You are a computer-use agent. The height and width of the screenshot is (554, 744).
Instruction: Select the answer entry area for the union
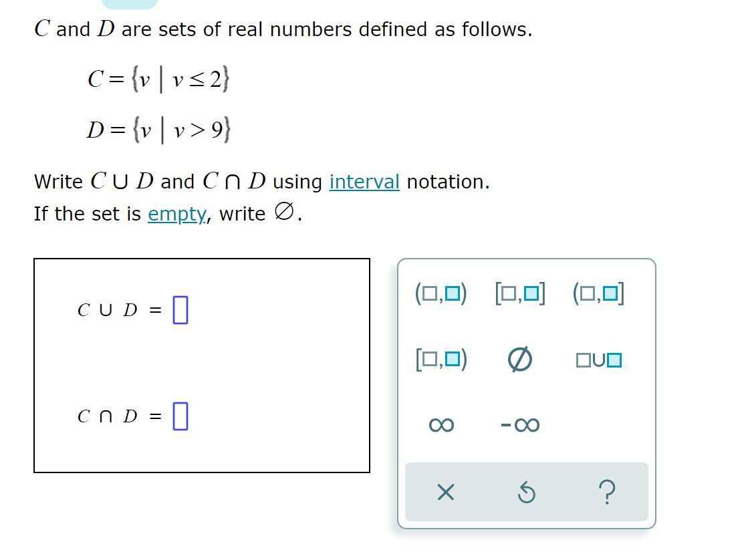click(179, 309)
